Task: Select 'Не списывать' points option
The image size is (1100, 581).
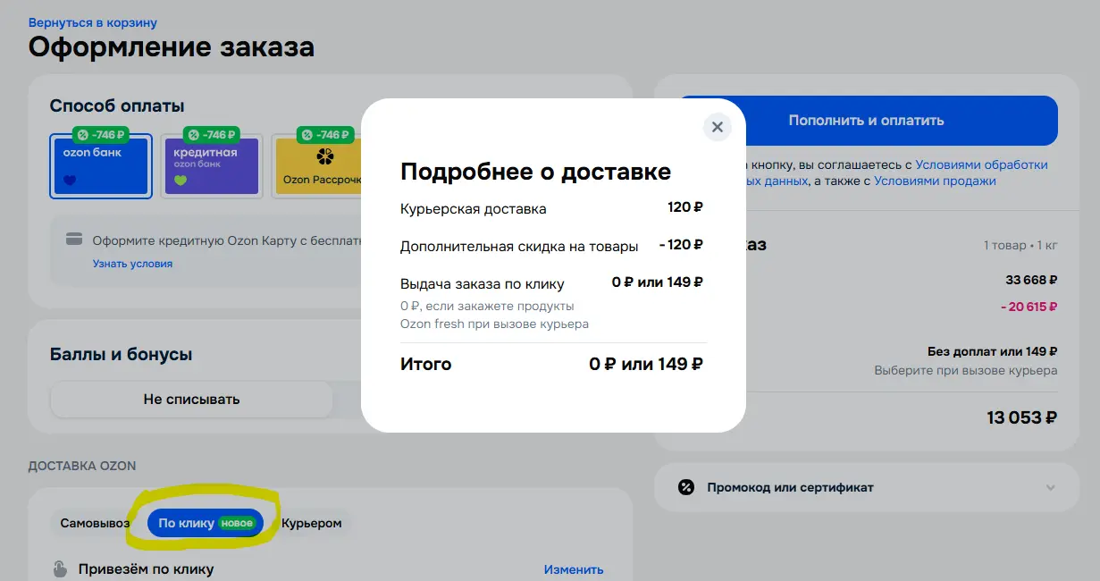Action: [191, 400]
